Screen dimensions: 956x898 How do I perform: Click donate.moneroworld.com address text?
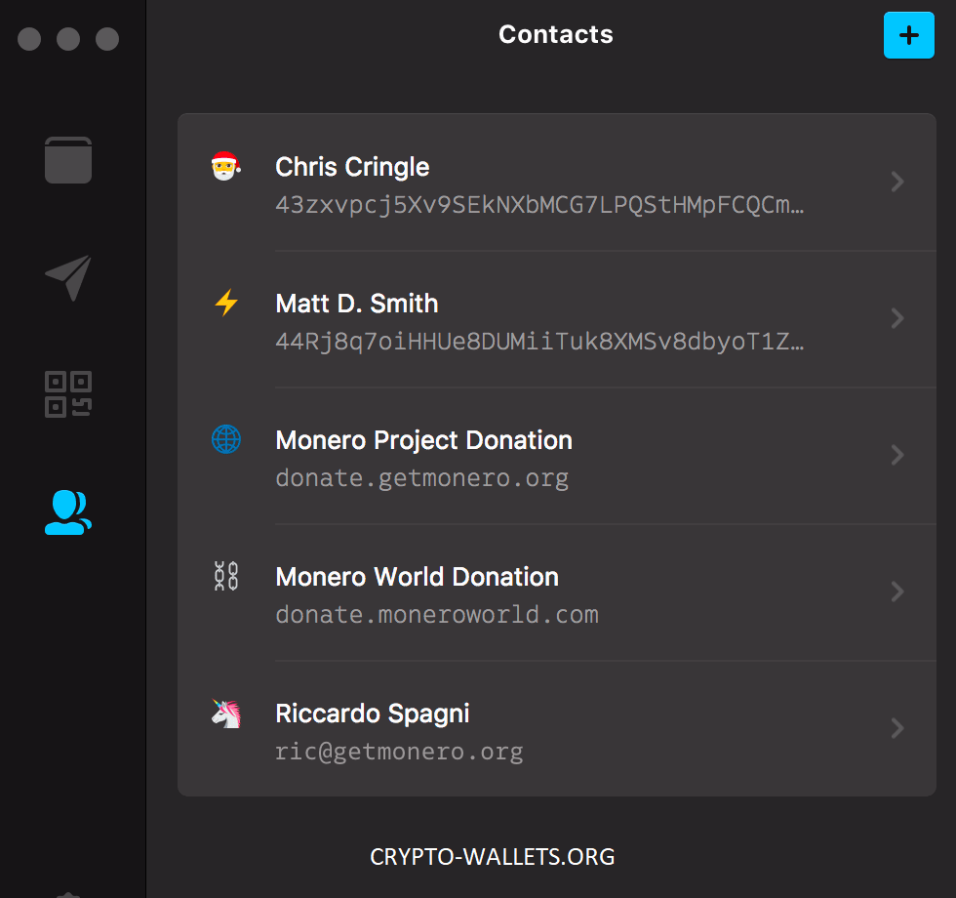click(437, 615)
